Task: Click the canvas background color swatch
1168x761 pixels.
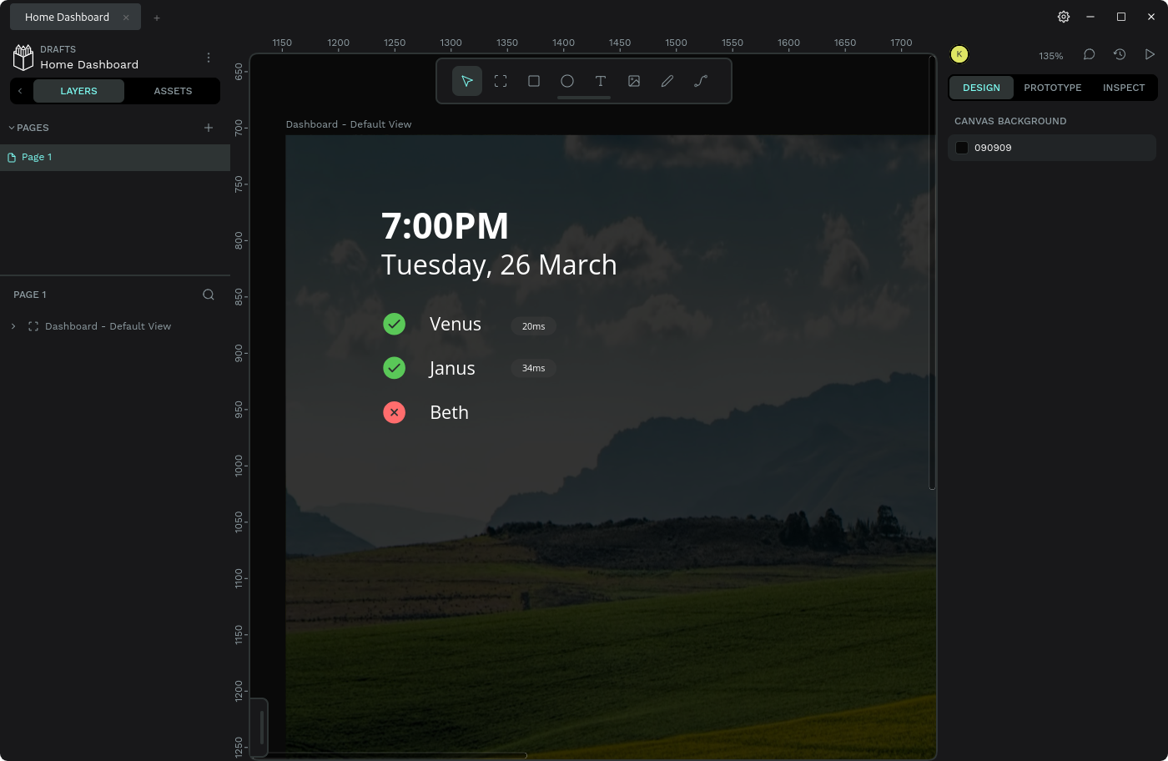Action: coord(962,148)
